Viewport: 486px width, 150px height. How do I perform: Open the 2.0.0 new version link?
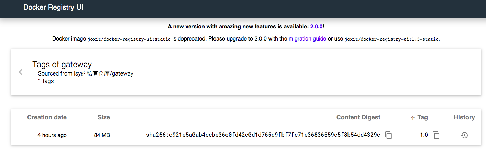click(317, 26)
